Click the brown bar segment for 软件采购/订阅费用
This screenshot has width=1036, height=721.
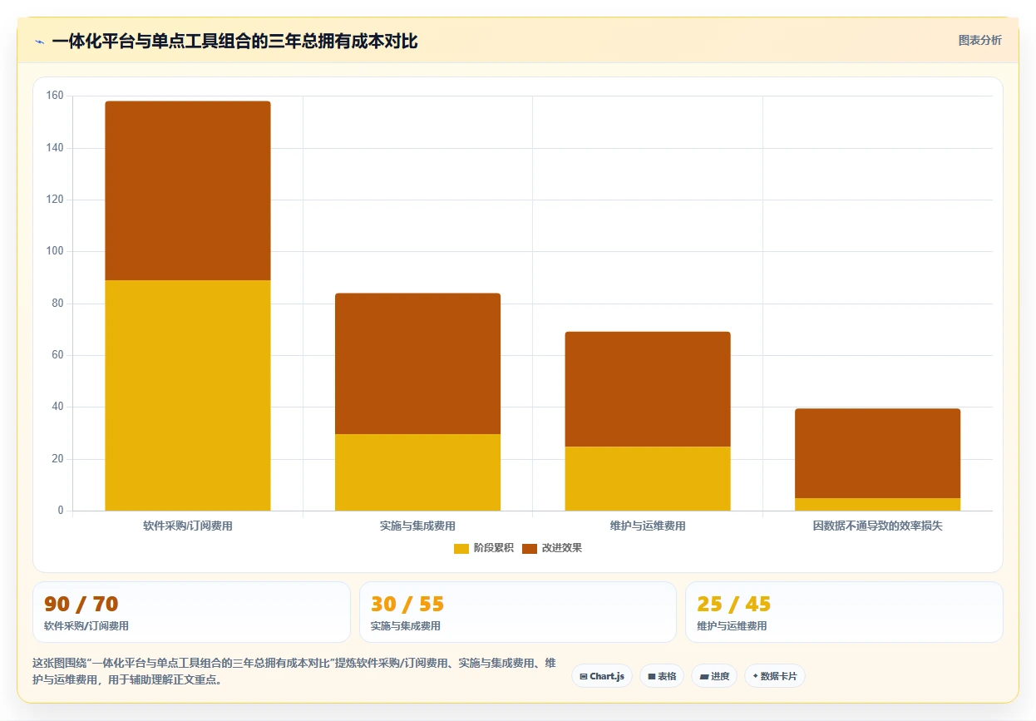[188, 190]
